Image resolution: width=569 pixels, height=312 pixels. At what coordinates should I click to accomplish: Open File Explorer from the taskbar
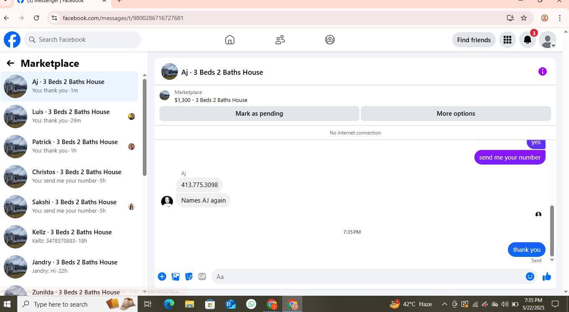click(190, 304)
